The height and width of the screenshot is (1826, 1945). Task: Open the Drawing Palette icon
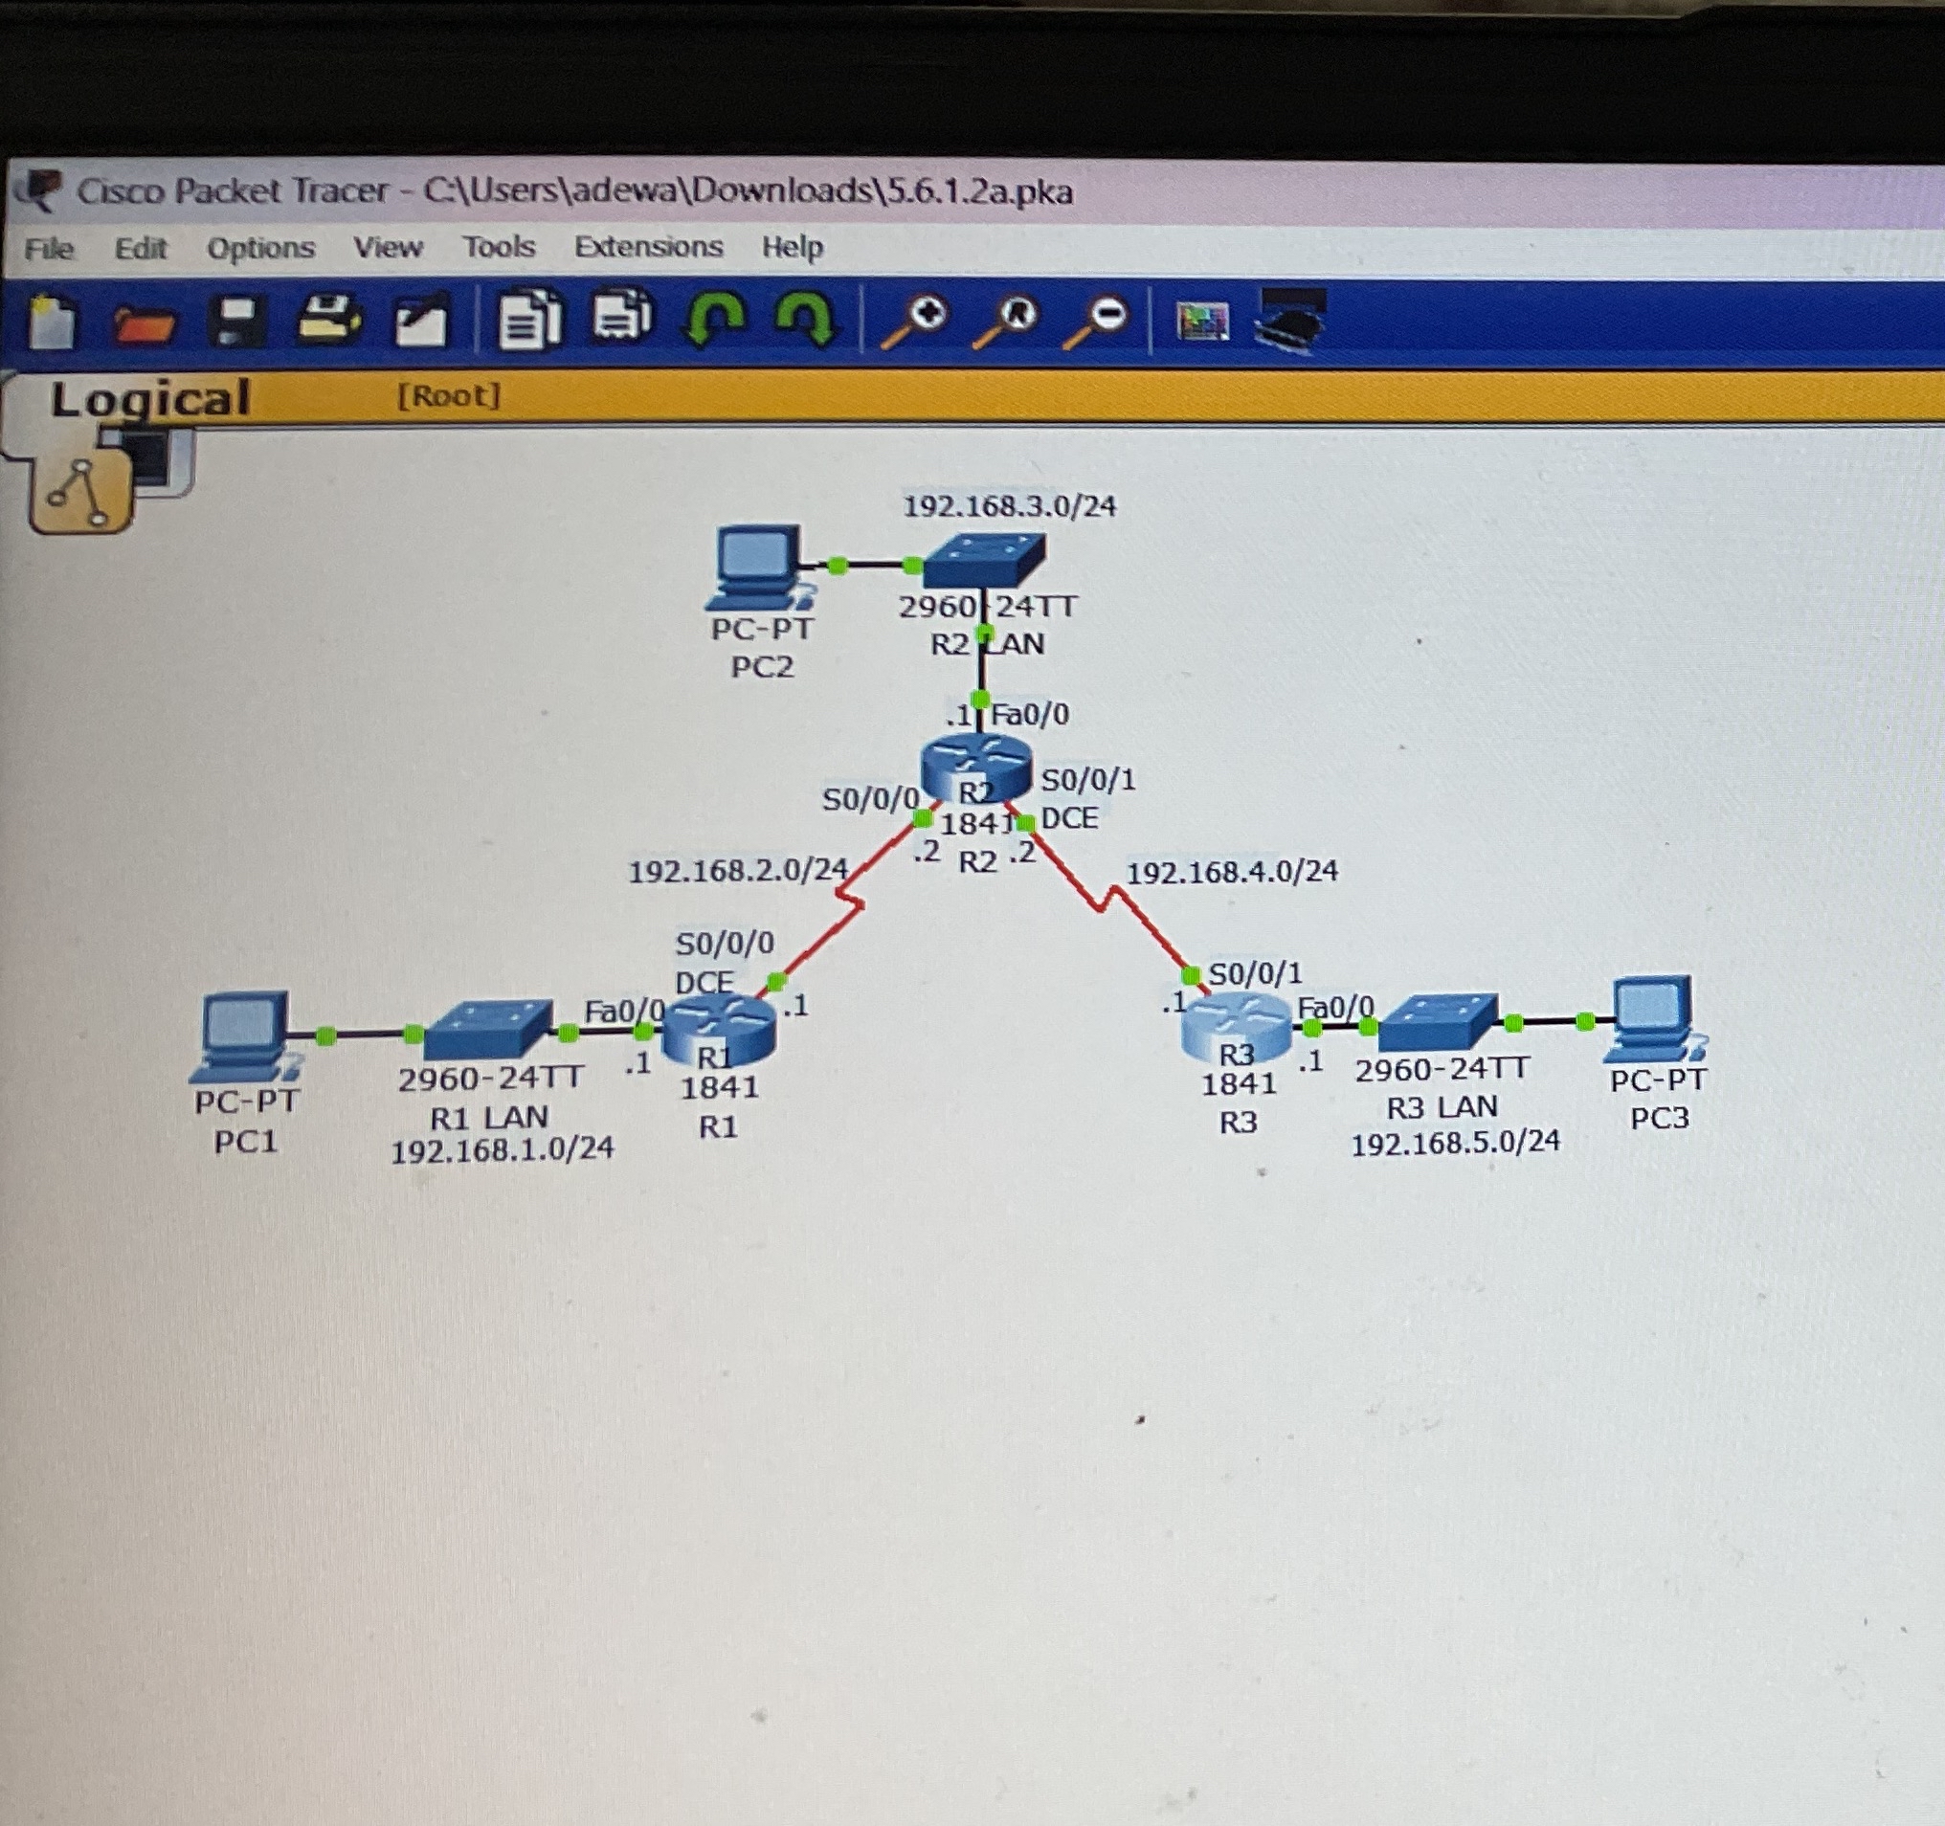(1202, 321)
